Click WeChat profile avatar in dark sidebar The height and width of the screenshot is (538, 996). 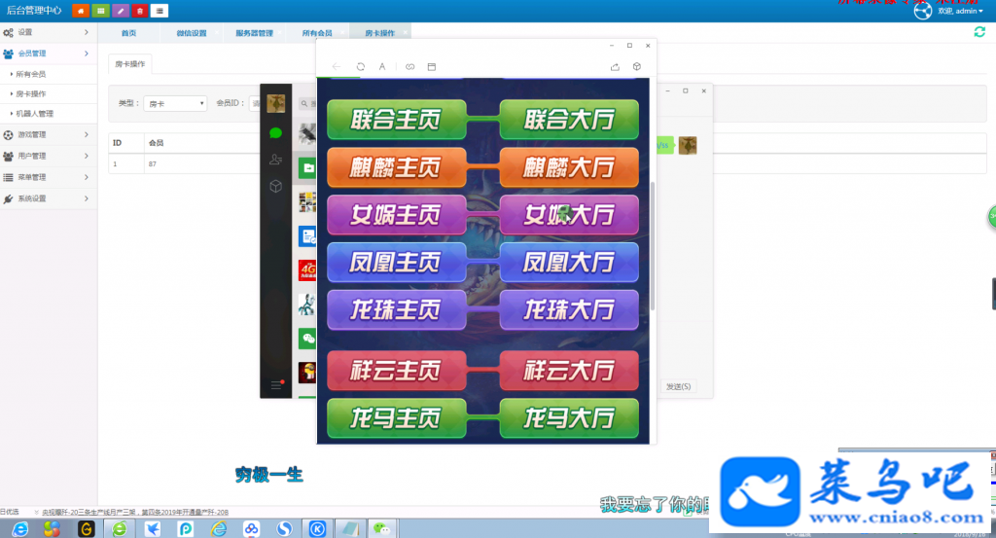pyautogui.click(x=275, y=103)
